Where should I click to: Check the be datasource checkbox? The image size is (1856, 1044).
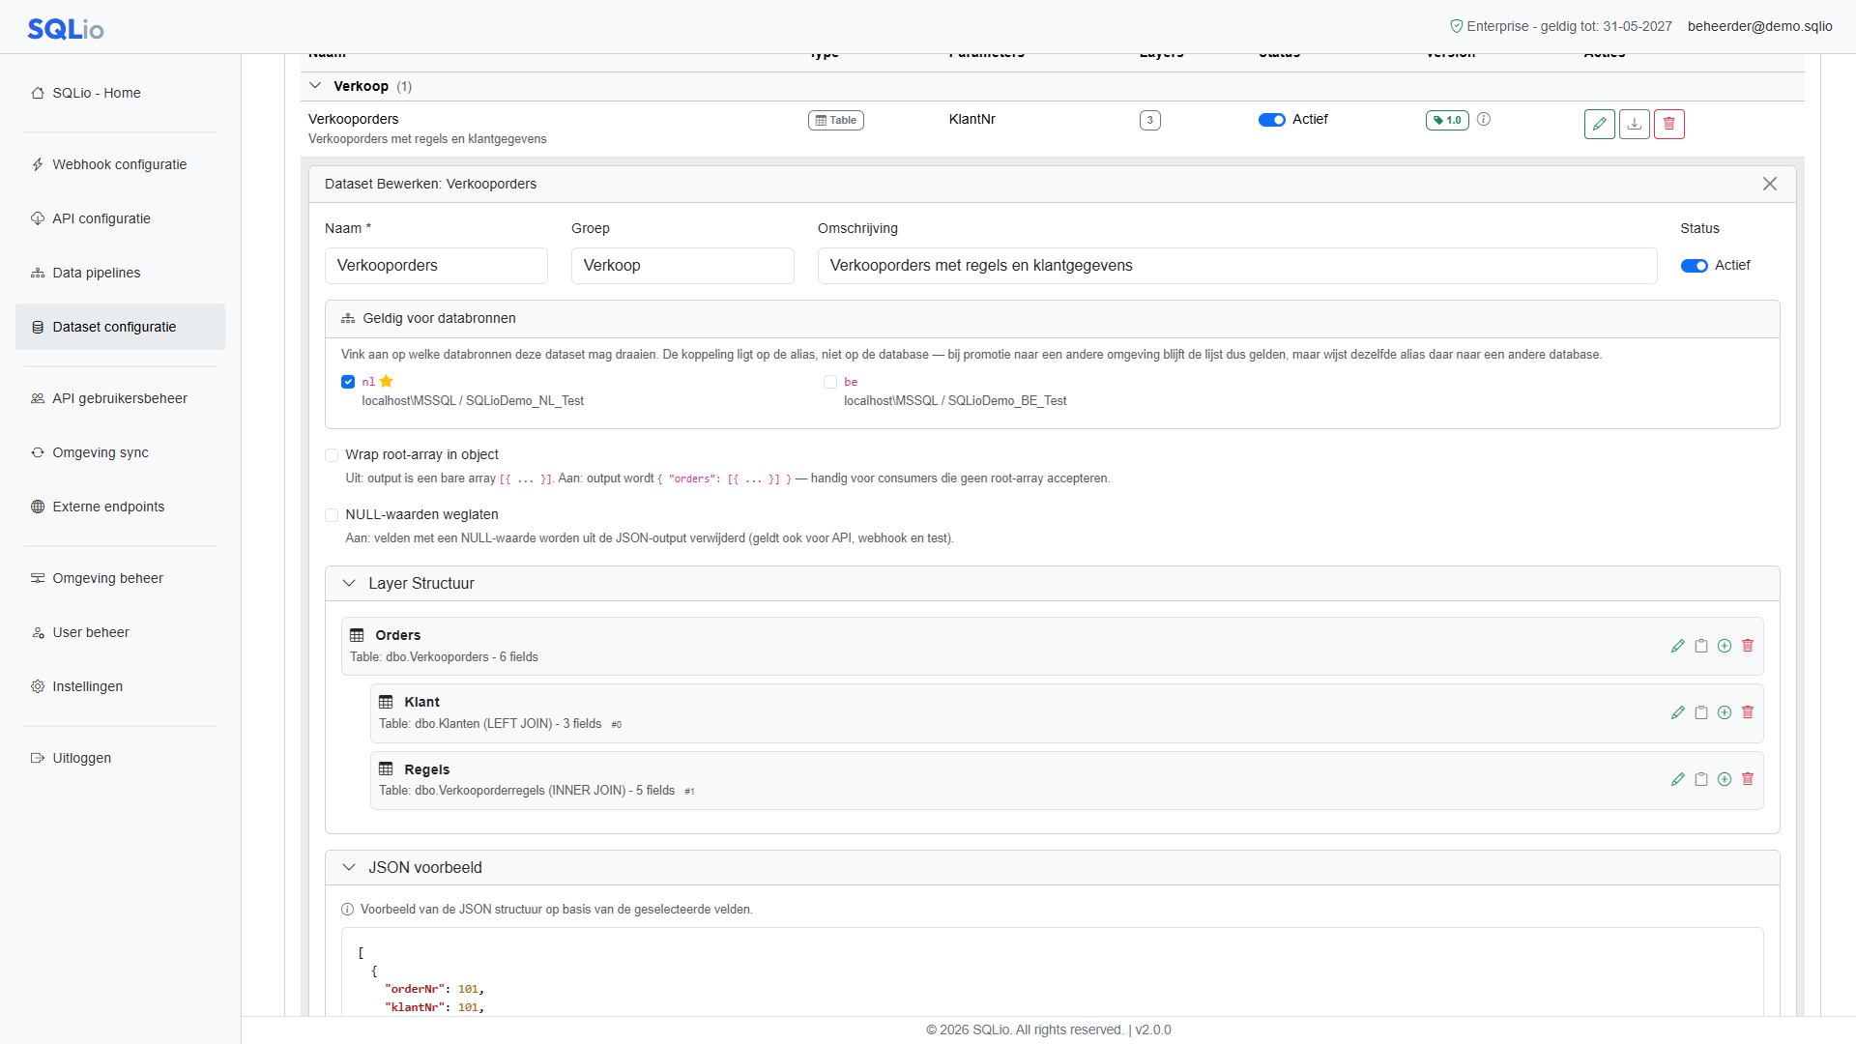click(830, 382)
